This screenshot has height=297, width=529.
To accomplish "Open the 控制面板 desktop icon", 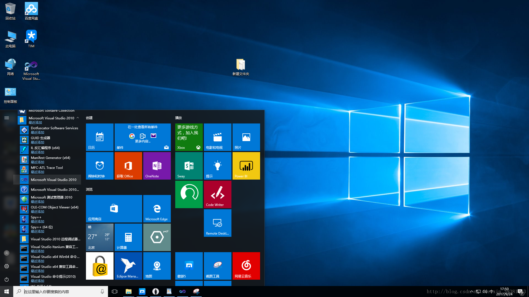I will click(x=10, y=95).
